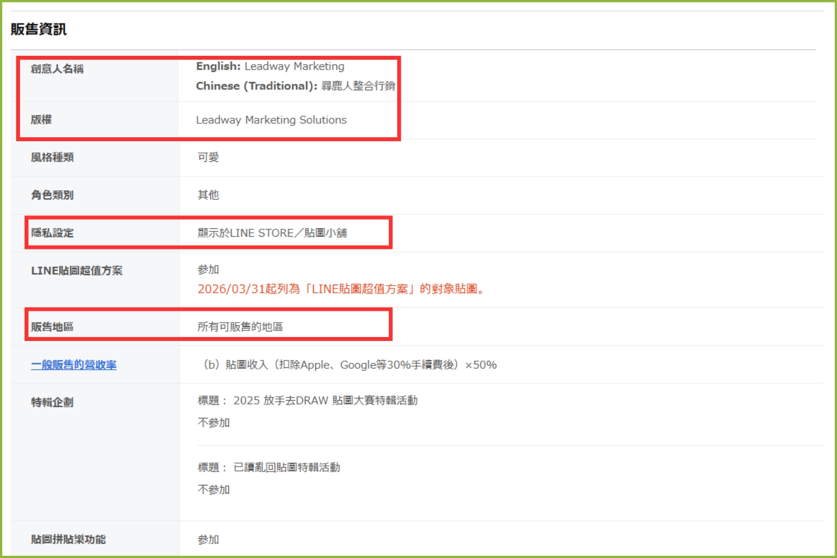Select the Chinese name 尋鹿人整合行銷

point(358,86)
